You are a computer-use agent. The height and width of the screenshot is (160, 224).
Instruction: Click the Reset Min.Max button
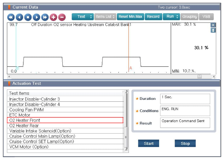pos(130,17)
